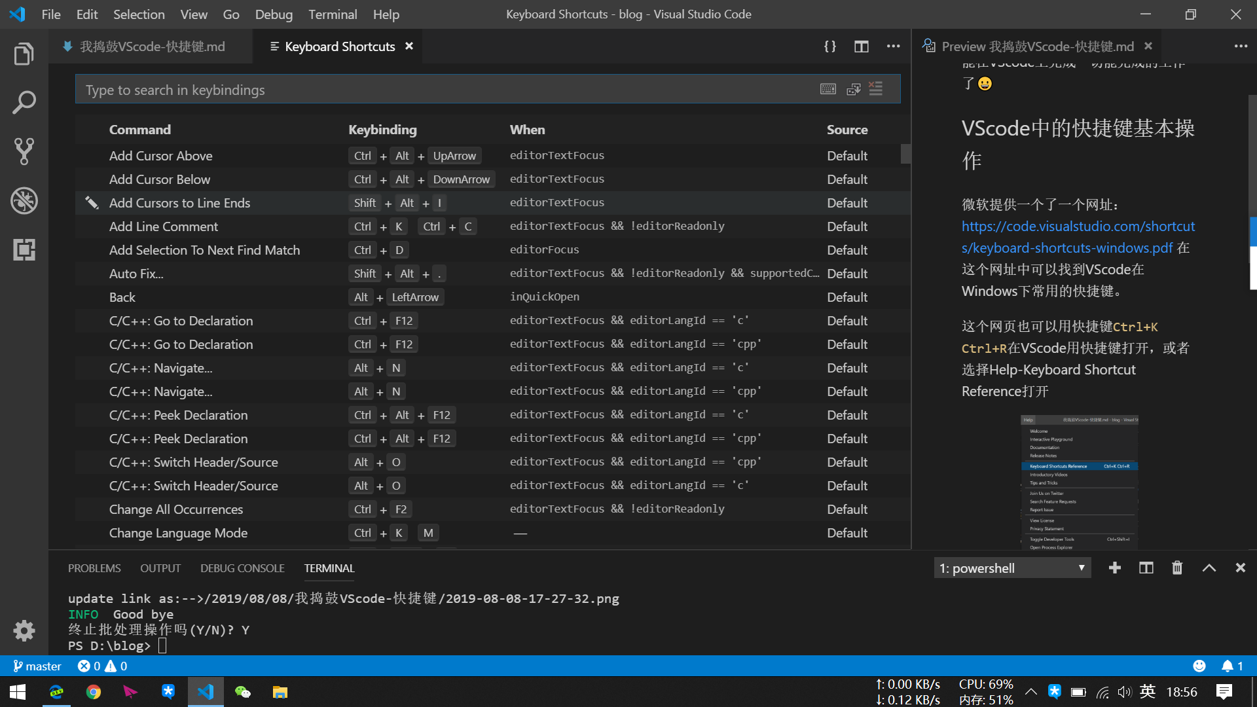The width and height of the screenshot is (1257, 707).
Task: Open the keyboard-shortcuts-windows.pdf link
Action: (1078, 237)
